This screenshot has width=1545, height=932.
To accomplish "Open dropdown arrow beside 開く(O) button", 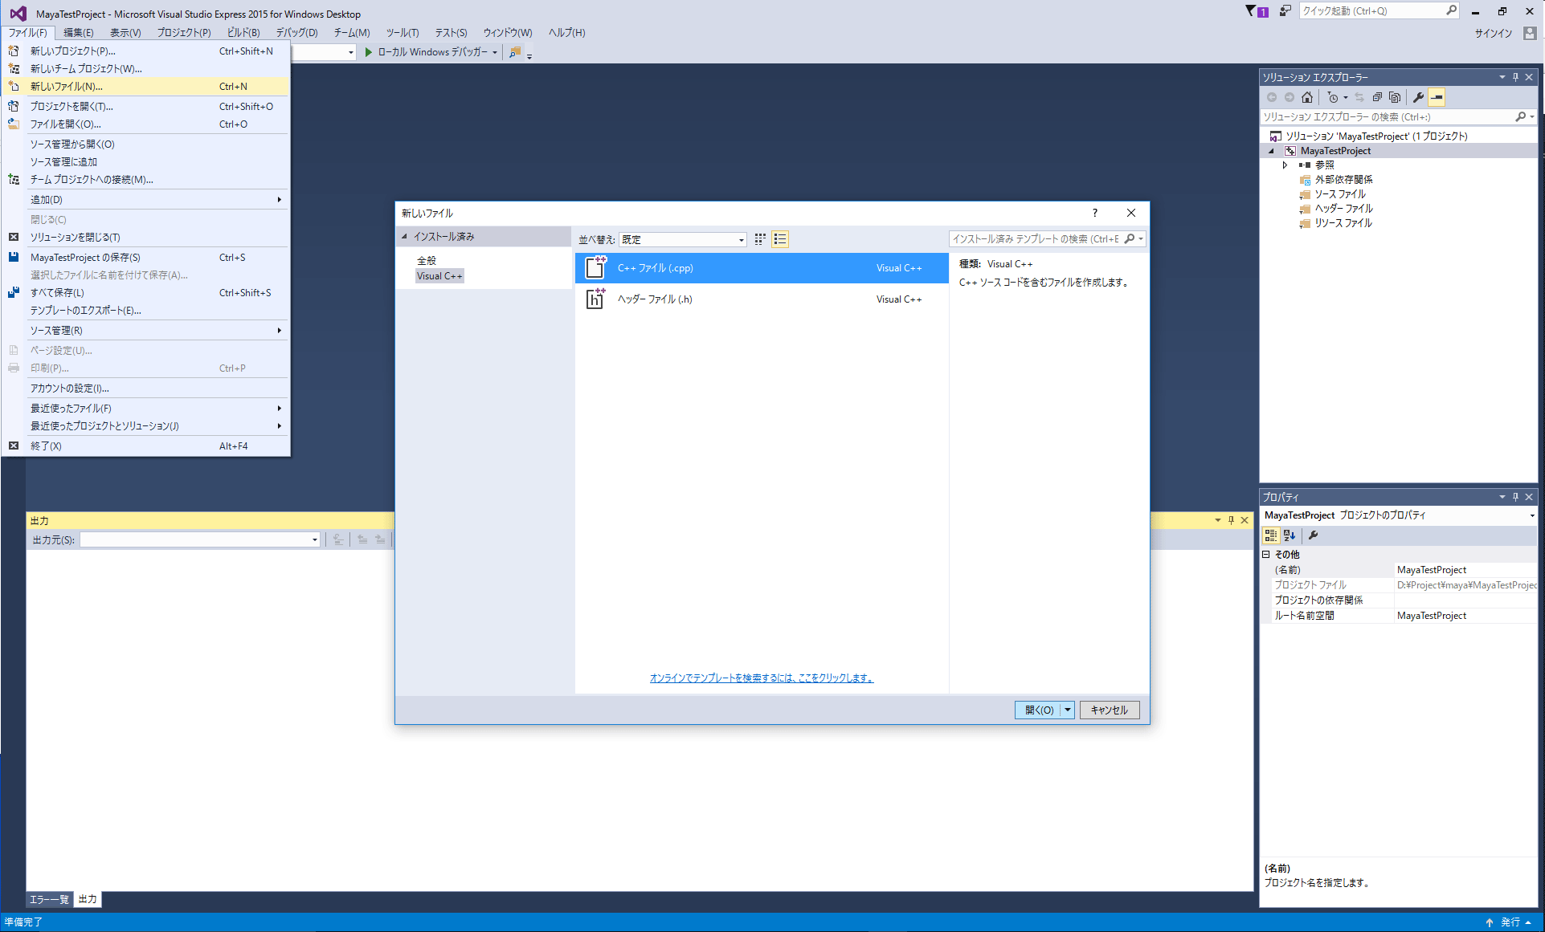I will [1068, 710].
